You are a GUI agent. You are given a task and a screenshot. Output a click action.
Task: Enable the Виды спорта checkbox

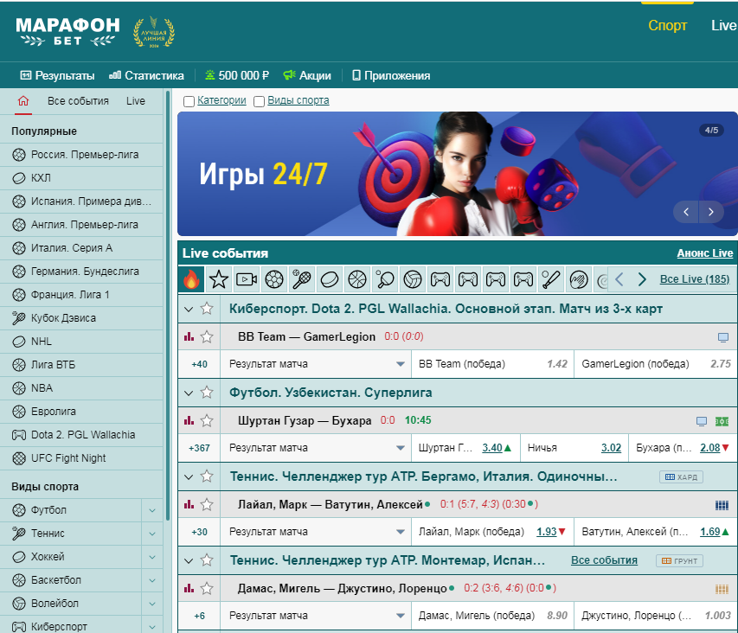[259, 101]
